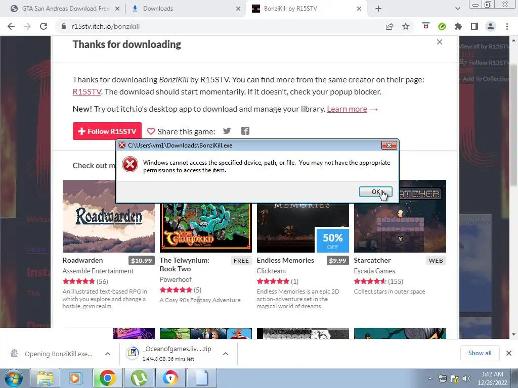Close the Thanks for downloading popup
This screenshot has height=388, width=518.
click(x=440, y=42)
